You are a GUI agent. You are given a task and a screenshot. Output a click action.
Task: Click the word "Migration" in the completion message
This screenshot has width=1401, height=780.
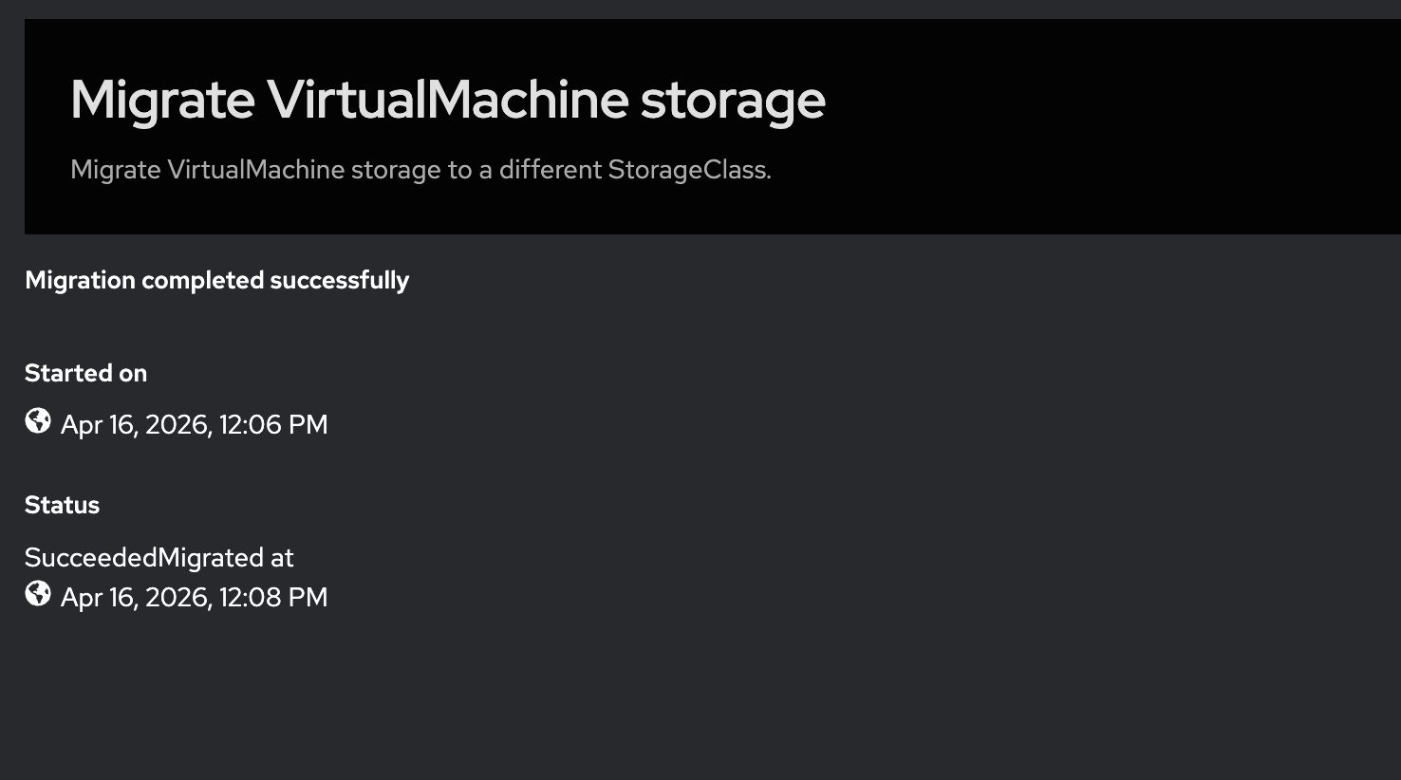(80, 280)
